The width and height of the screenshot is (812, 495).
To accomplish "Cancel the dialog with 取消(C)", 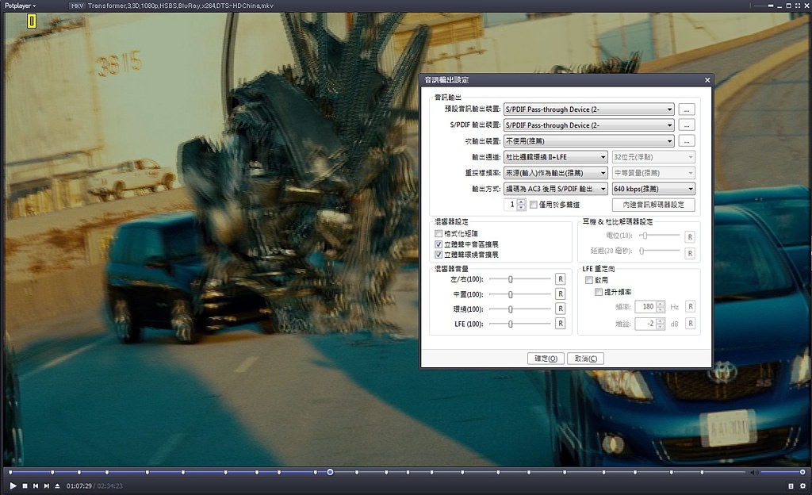I will [x=586, y=359].
